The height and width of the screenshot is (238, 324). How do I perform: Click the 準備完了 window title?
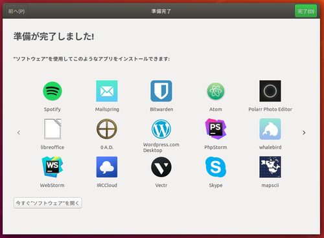pyautogui.click(x=161, y=11)
